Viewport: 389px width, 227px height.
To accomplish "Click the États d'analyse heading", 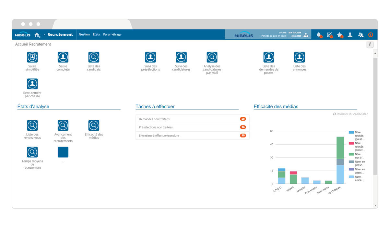I will click(x=33, y=106).
